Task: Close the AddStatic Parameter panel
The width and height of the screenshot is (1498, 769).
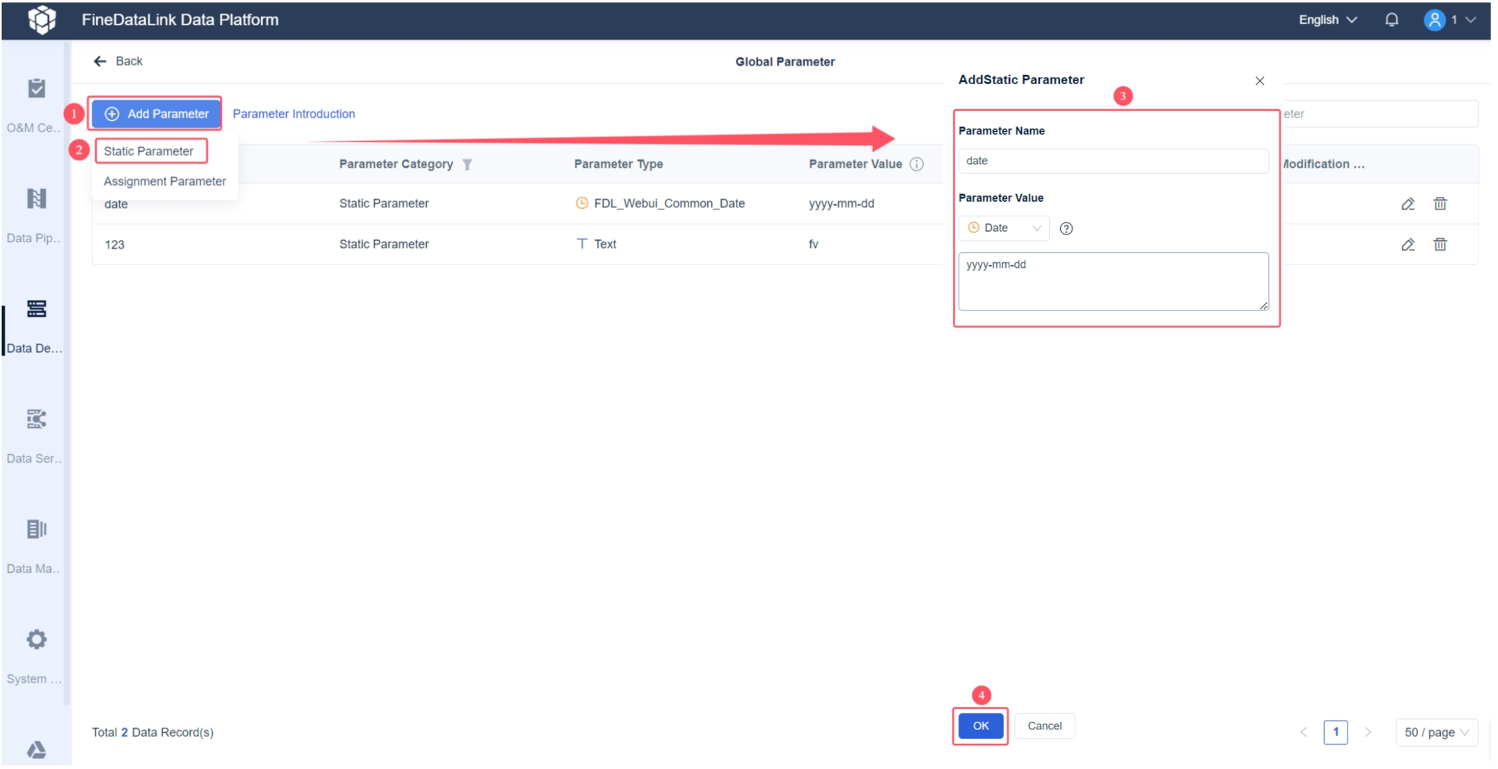Action: point(1259,81)
